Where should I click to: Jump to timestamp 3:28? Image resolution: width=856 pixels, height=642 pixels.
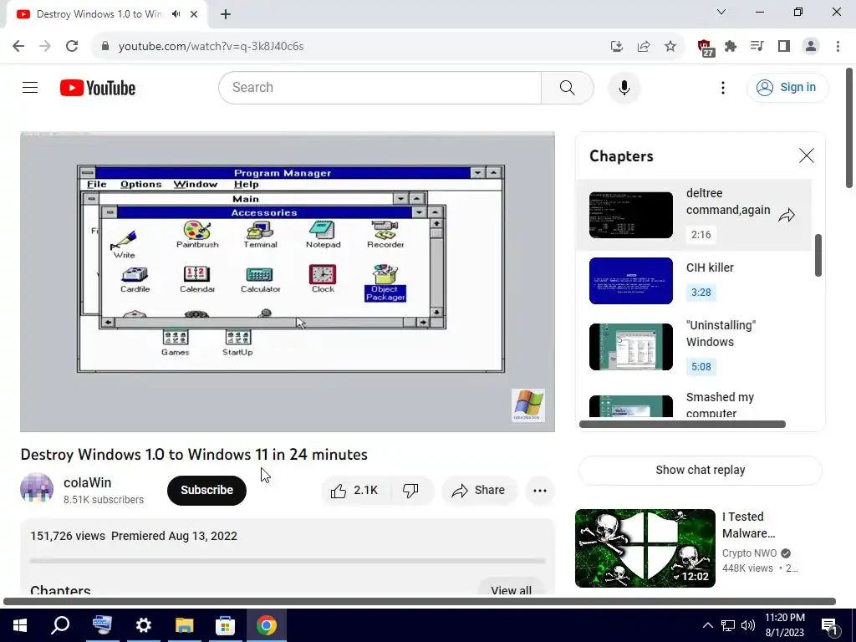coord(701,292)
